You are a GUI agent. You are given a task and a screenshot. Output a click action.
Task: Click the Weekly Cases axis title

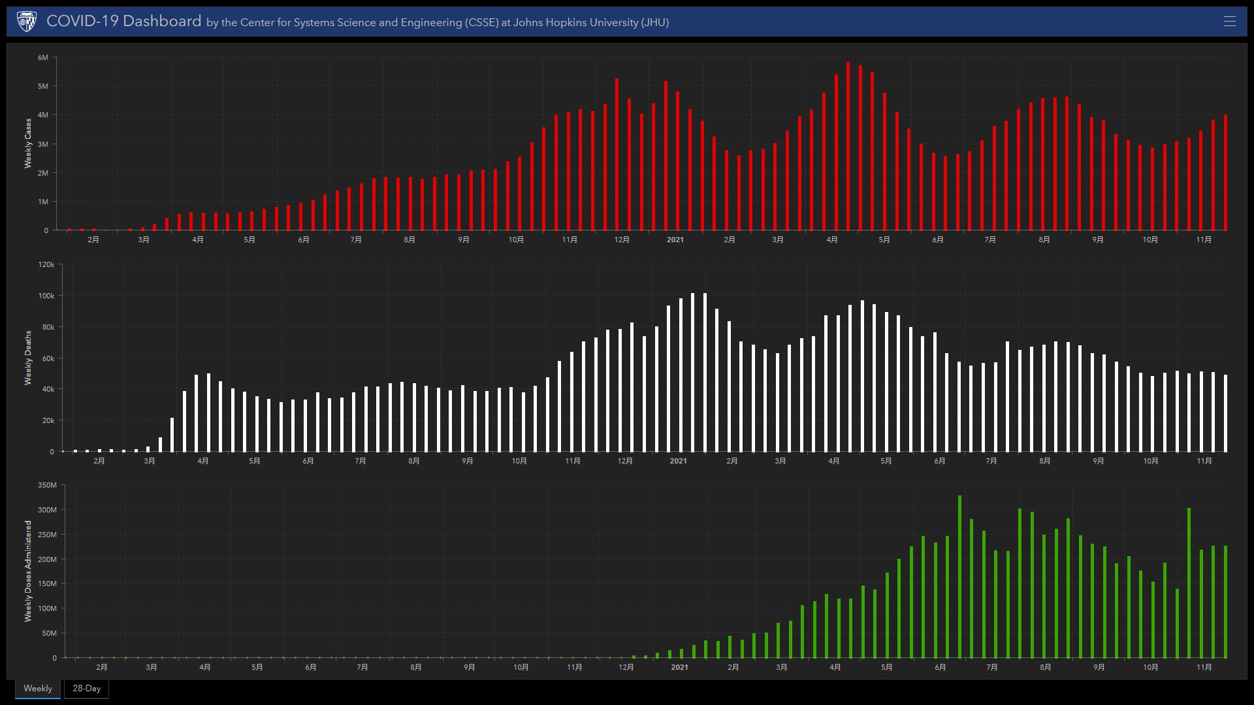pos(28,144)
